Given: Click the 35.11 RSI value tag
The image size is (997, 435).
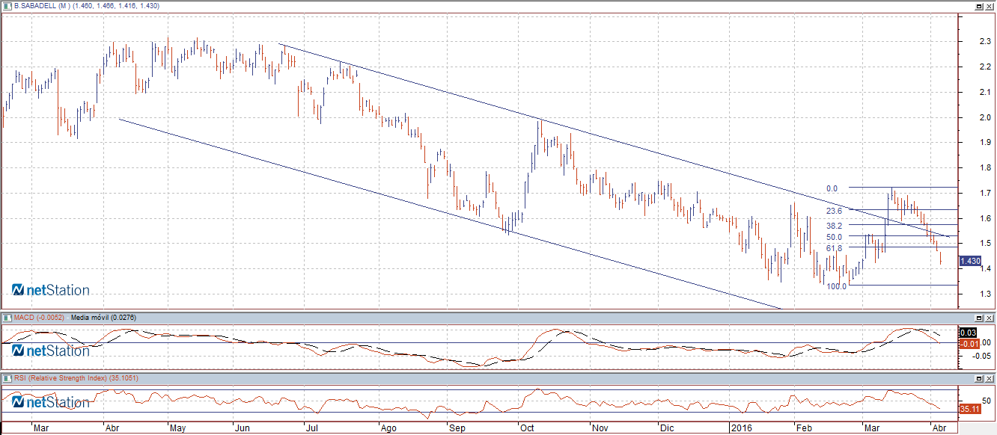Looking at the screenshot, I should [x=969, y=409].
